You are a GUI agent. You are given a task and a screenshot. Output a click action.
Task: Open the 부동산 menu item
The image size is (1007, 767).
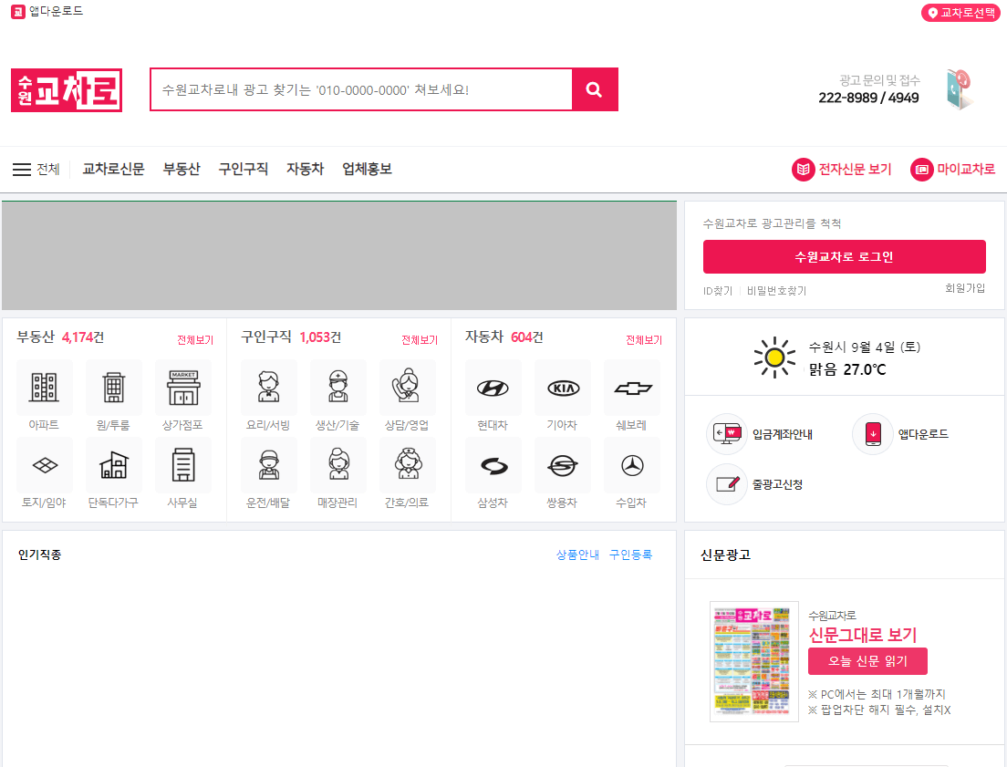(181, 169)
